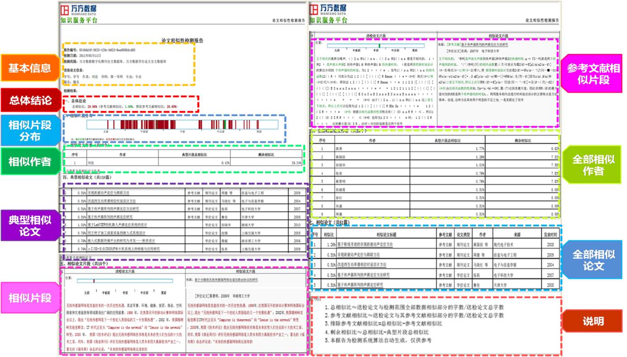Viewport: 627px width, 357px height.
Task: Click the reference similarity value 1.06%
Action: point(129,107)
